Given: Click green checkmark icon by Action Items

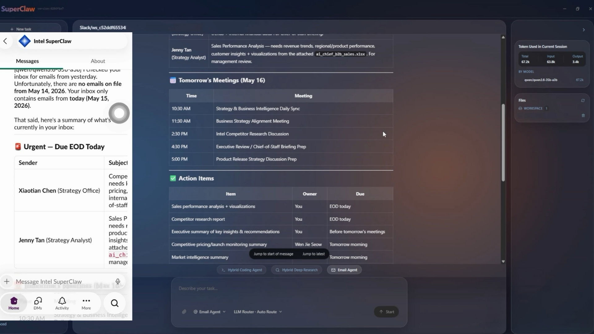Looking at the screenshot, I should pyautogui.click(x=173, y=178).
